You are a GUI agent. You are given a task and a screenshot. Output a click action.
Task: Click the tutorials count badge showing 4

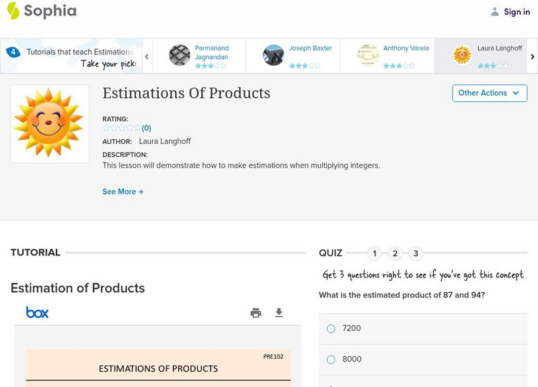(x=12, y=50)
